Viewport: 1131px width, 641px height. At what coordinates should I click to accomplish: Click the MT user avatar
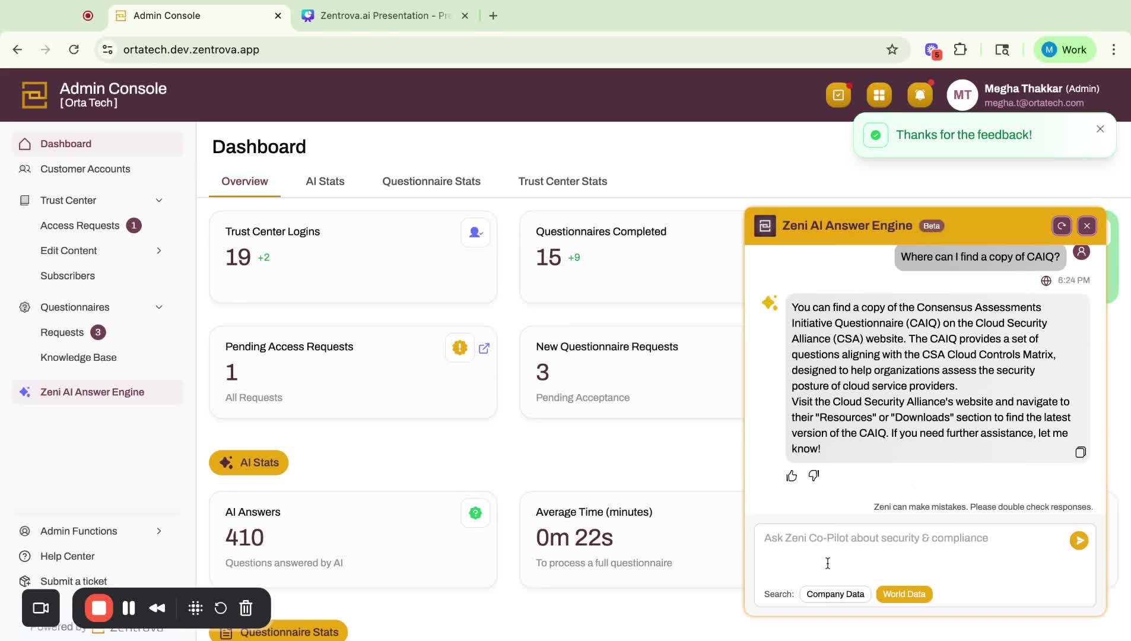[x=962, y=95]
